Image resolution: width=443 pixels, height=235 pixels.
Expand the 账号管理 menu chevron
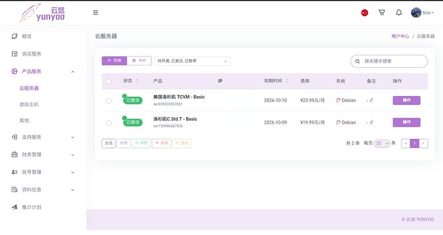click(73, 172)
